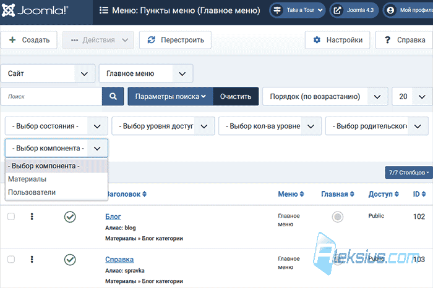Open the Выбор кол-ва уровней filter

tap(270, 126)
